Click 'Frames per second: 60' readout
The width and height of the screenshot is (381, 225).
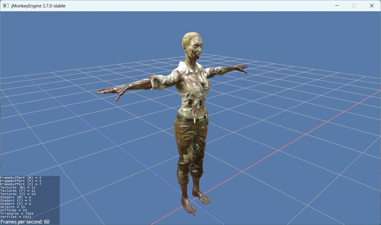[25, 222]
